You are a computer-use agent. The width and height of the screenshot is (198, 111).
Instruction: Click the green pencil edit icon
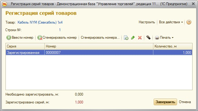133,38
